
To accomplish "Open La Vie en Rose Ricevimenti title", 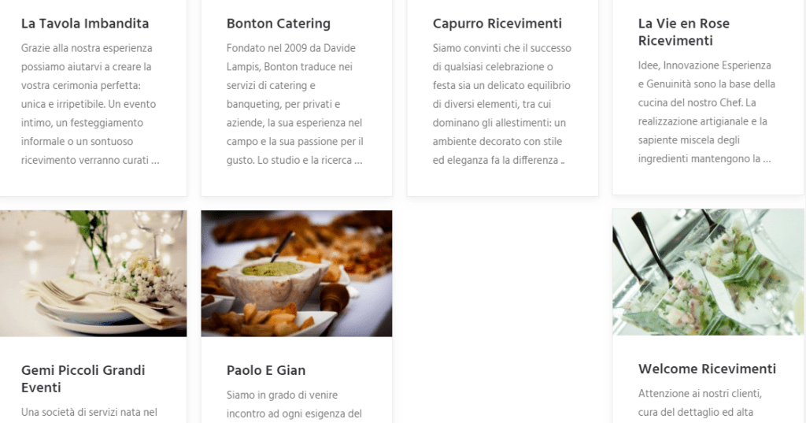I will [x=684, y=32].
